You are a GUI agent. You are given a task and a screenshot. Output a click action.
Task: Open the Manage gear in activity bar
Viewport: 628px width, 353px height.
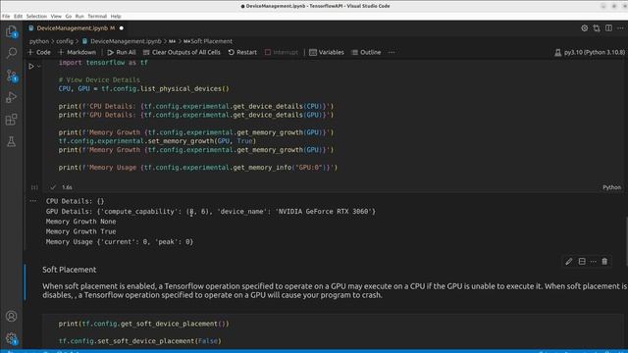coord(11,339)
